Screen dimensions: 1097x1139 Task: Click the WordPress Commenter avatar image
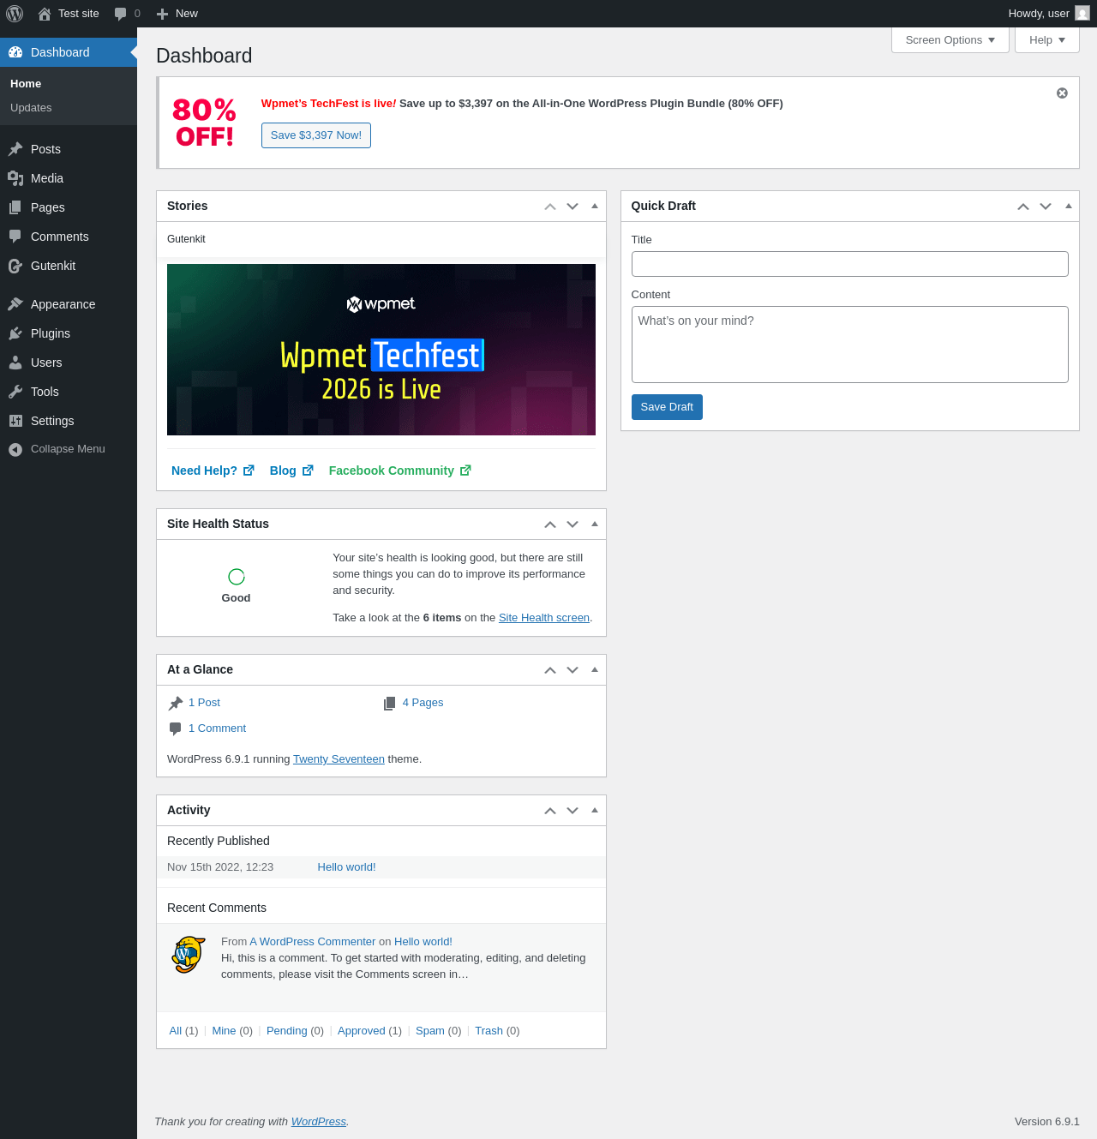189,955
